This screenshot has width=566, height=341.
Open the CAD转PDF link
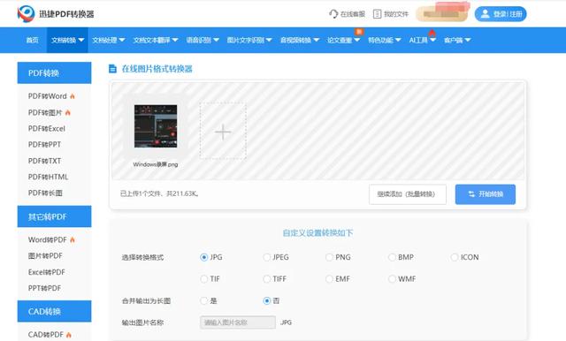pos(46,335)
